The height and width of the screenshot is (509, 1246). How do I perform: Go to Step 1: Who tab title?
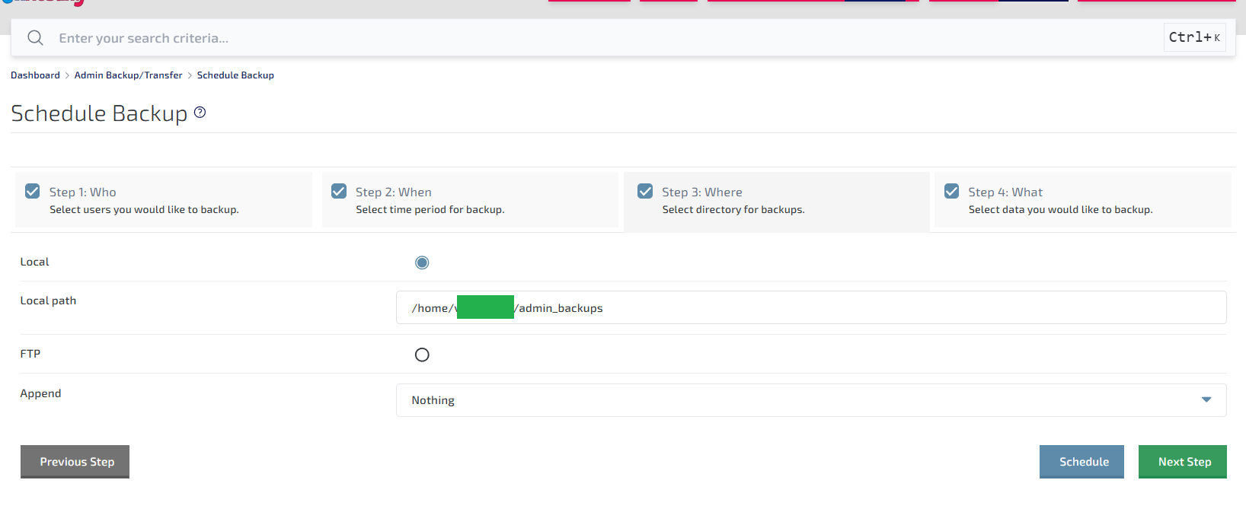tap(83, 192)
